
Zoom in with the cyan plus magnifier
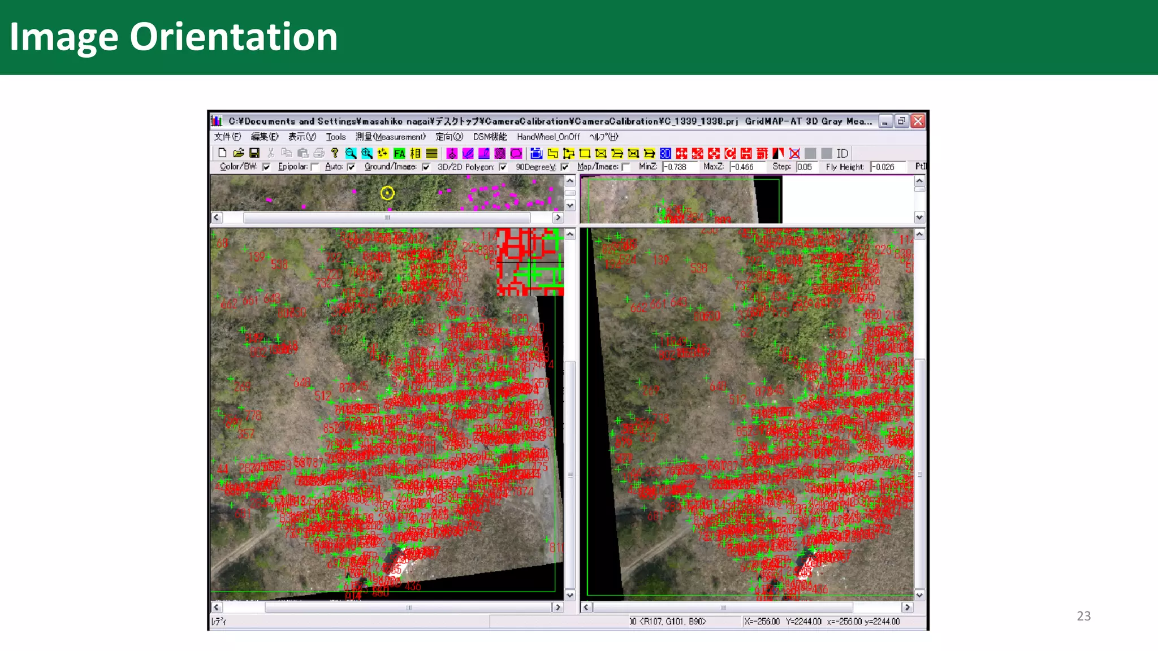(x=367, y=153)
